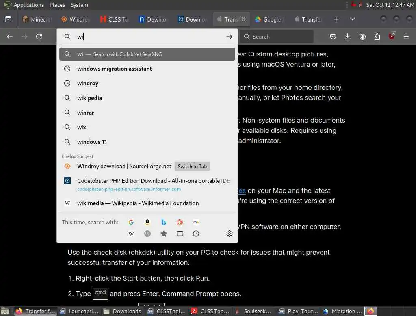Switch to the Google Drive tab
Screen dimensions: 416x316
[270, 19]
